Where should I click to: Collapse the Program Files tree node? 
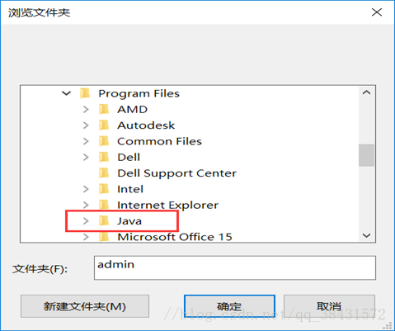pos(67,93)
